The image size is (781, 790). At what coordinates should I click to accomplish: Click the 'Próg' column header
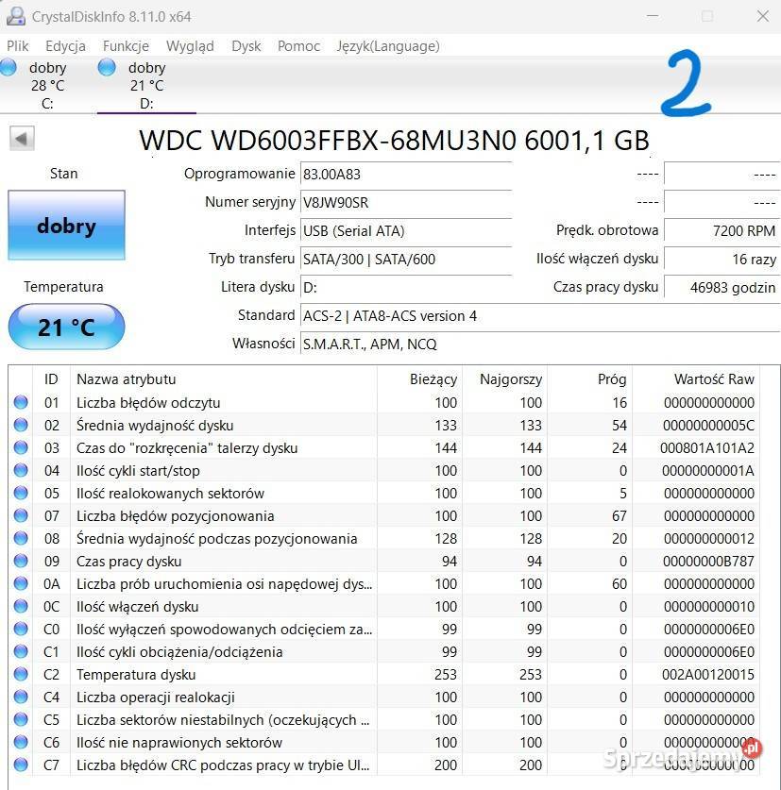point(590,378)
